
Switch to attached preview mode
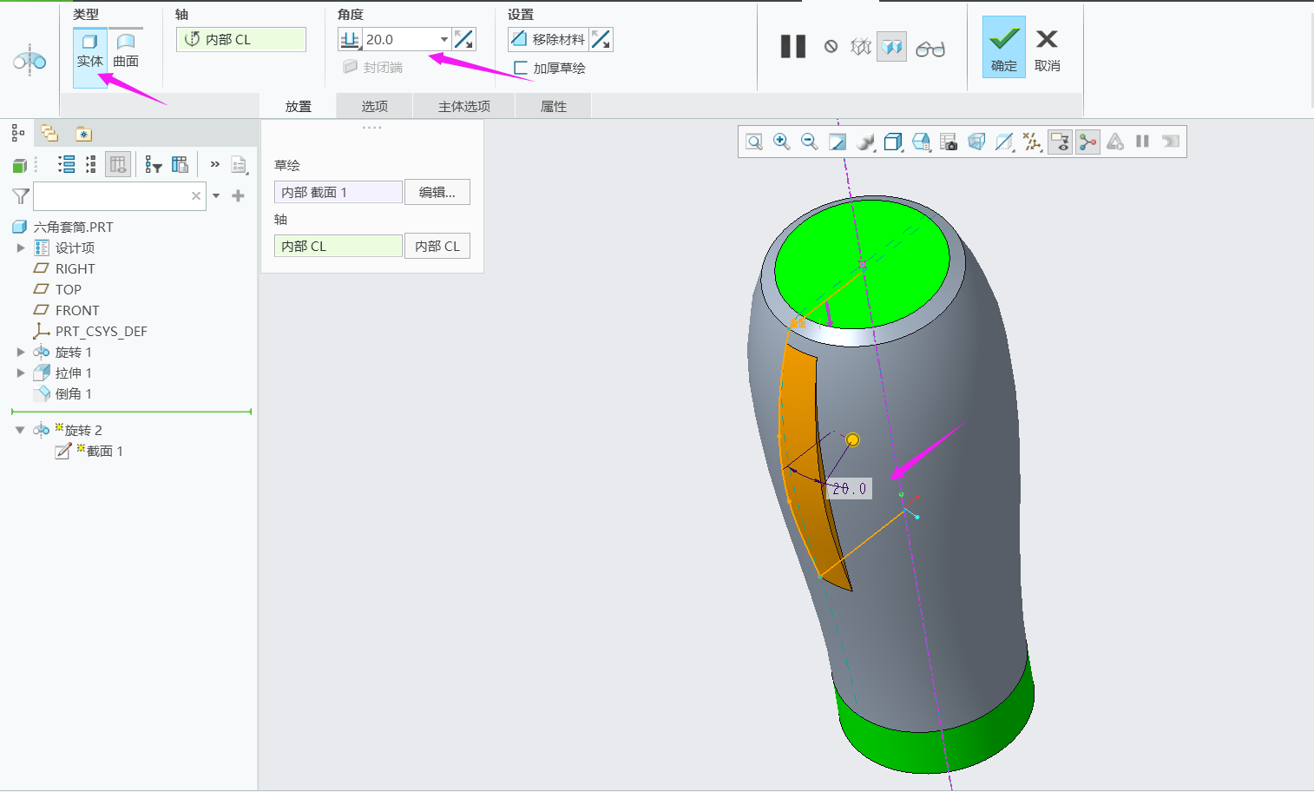[x=892, y=47]
